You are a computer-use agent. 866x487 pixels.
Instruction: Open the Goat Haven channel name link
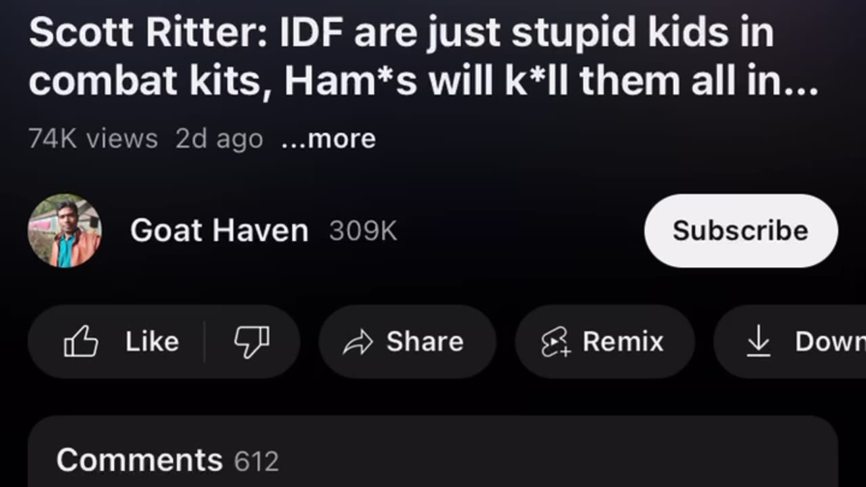[219, 231]
